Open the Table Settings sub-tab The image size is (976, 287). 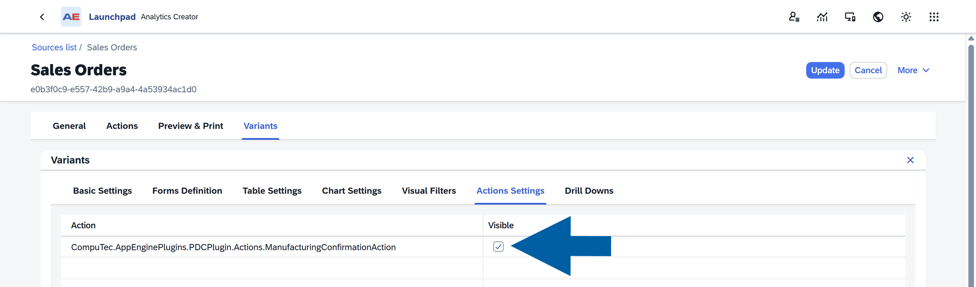[272, 191]
